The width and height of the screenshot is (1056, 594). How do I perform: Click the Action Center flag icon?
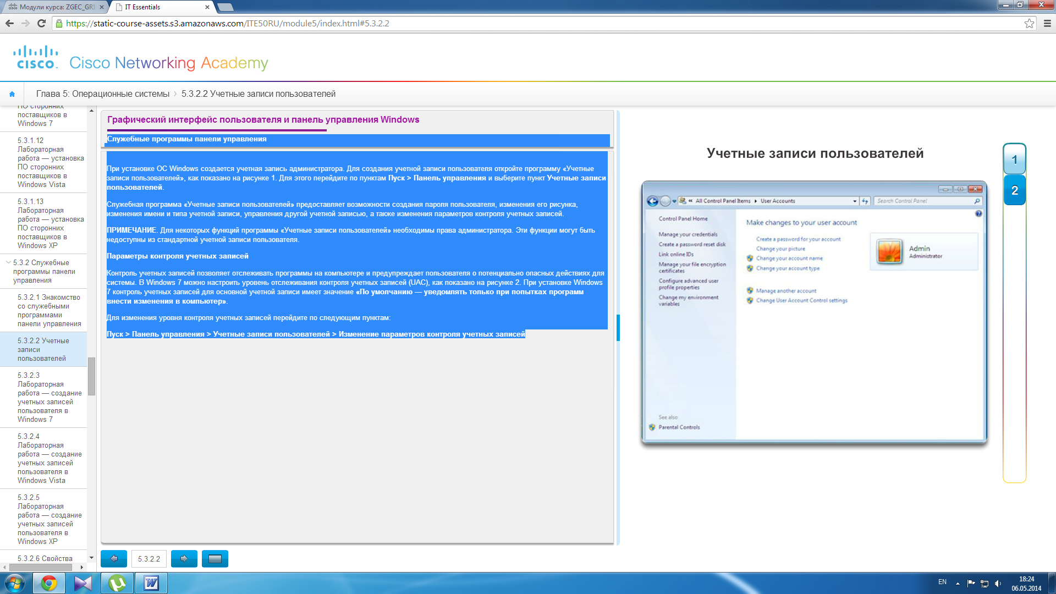coord(971,583)
